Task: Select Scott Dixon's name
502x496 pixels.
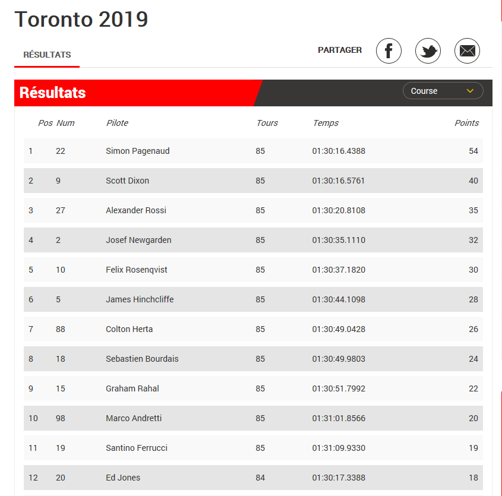Action: click(x=127, y=181)
